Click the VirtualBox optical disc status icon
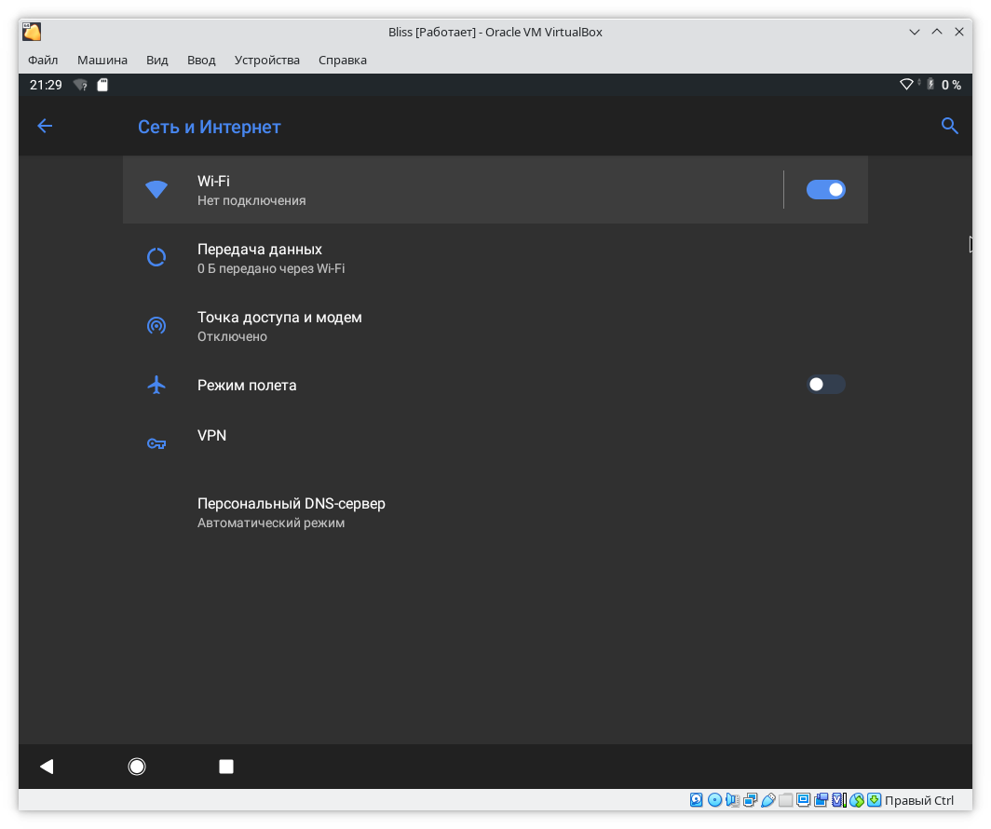The image size is (991, 829). (x=714, y=800)
